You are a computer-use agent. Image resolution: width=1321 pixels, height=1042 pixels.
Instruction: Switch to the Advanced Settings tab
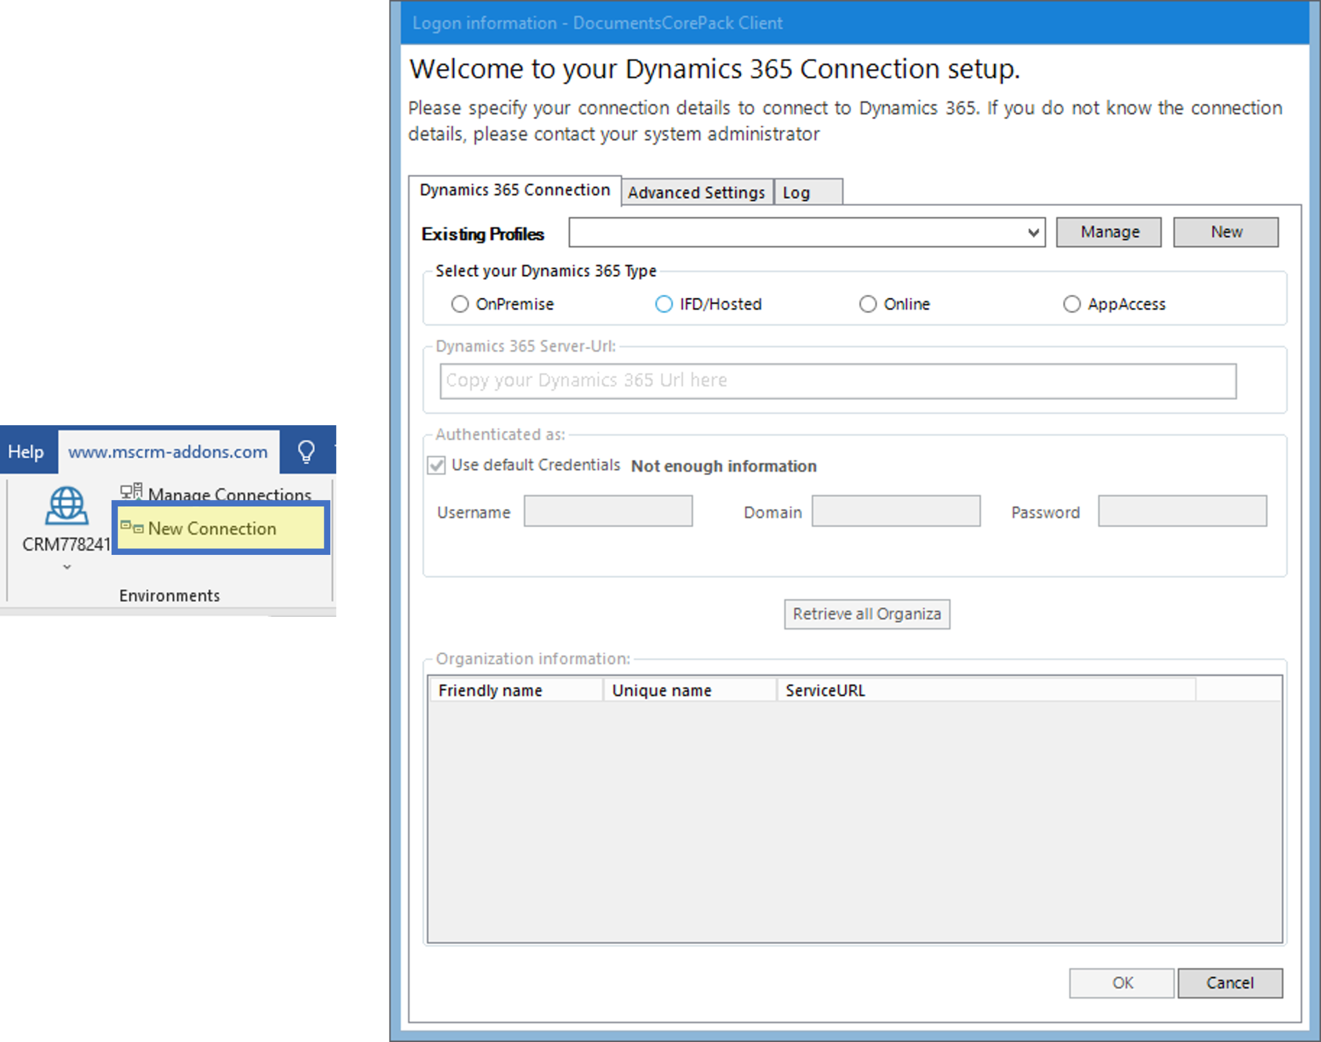[697, 192]
